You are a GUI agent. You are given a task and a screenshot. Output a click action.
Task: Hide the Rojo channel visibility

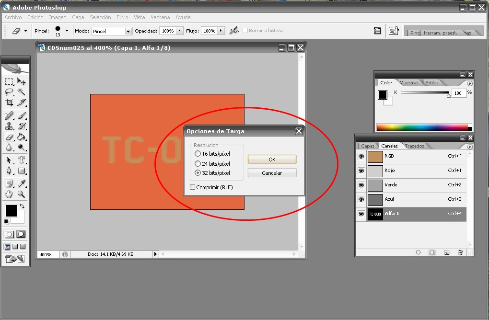click(361, 171)
